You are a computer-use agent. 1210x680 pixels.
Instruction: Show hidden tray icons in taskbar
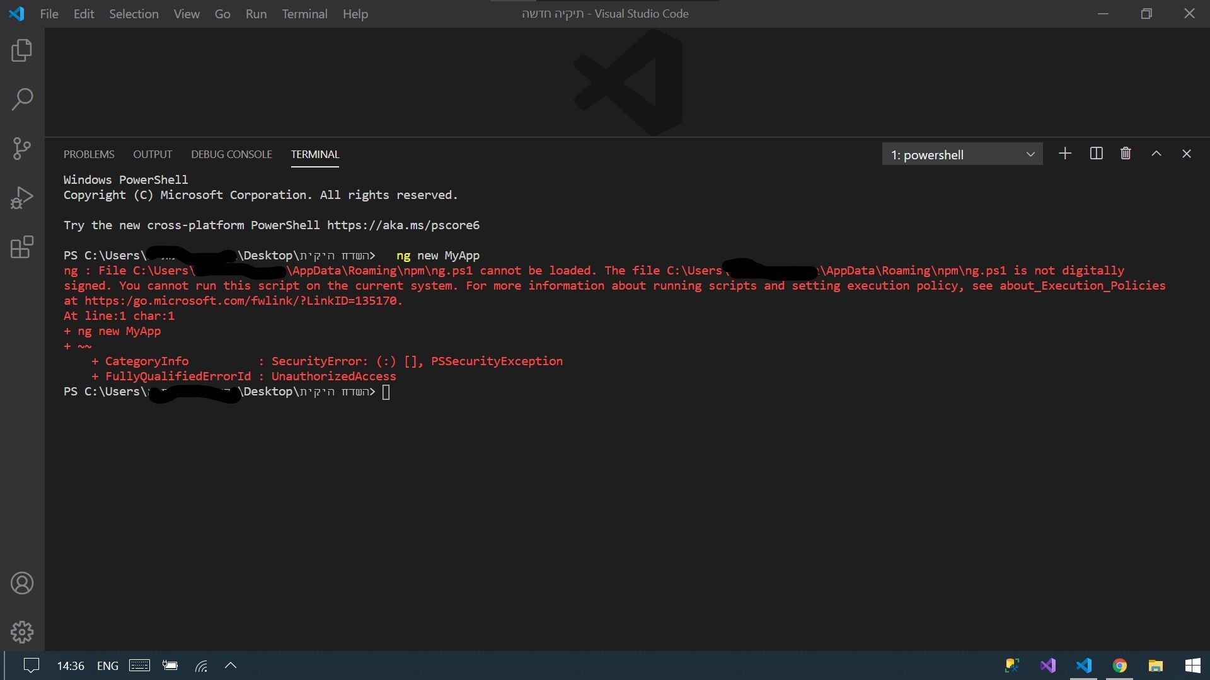click(x=231, y=666)
